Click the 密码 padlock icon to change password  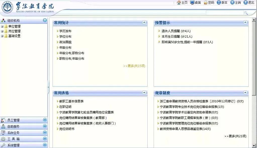point(205,3)
